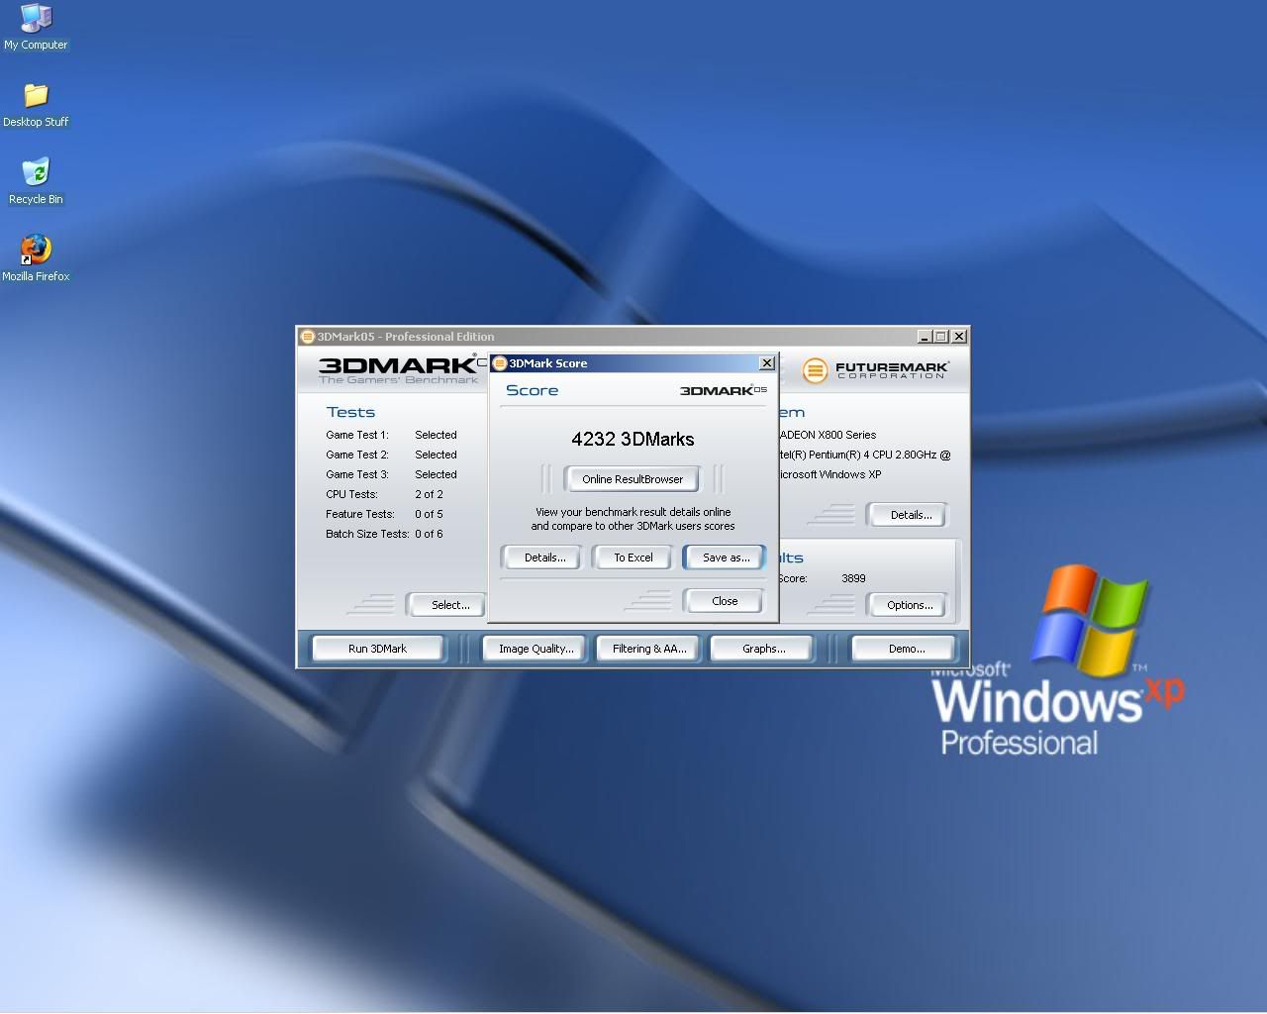Start the benchmark with Run 3DMark

click(377, 649)
